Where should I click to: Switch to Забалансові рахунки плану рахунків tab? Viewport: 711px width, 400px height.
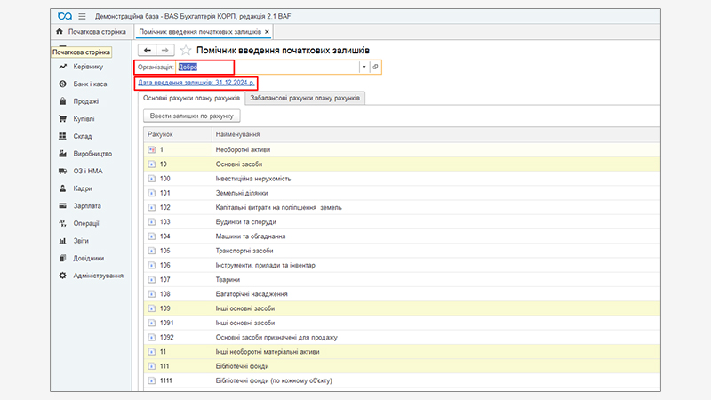tap(305, 98)
